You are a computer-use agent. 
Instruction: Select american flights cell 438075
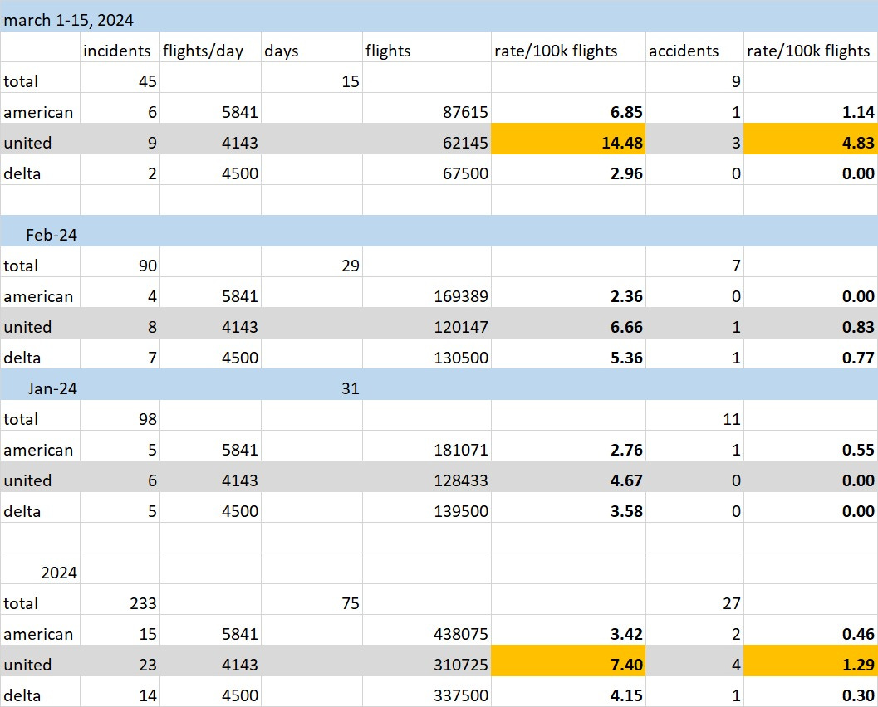coord(427,631)
